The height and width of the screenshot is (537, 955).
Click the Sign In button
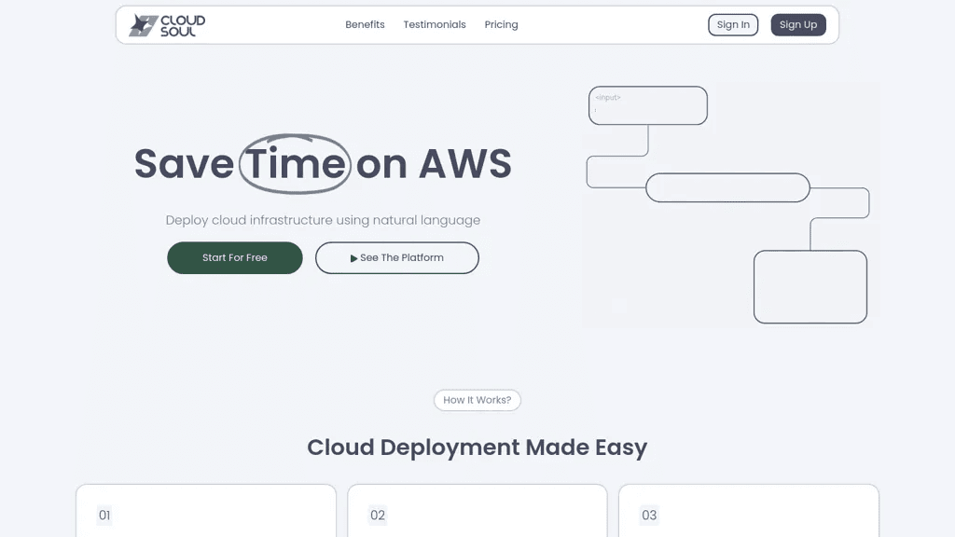733,25
